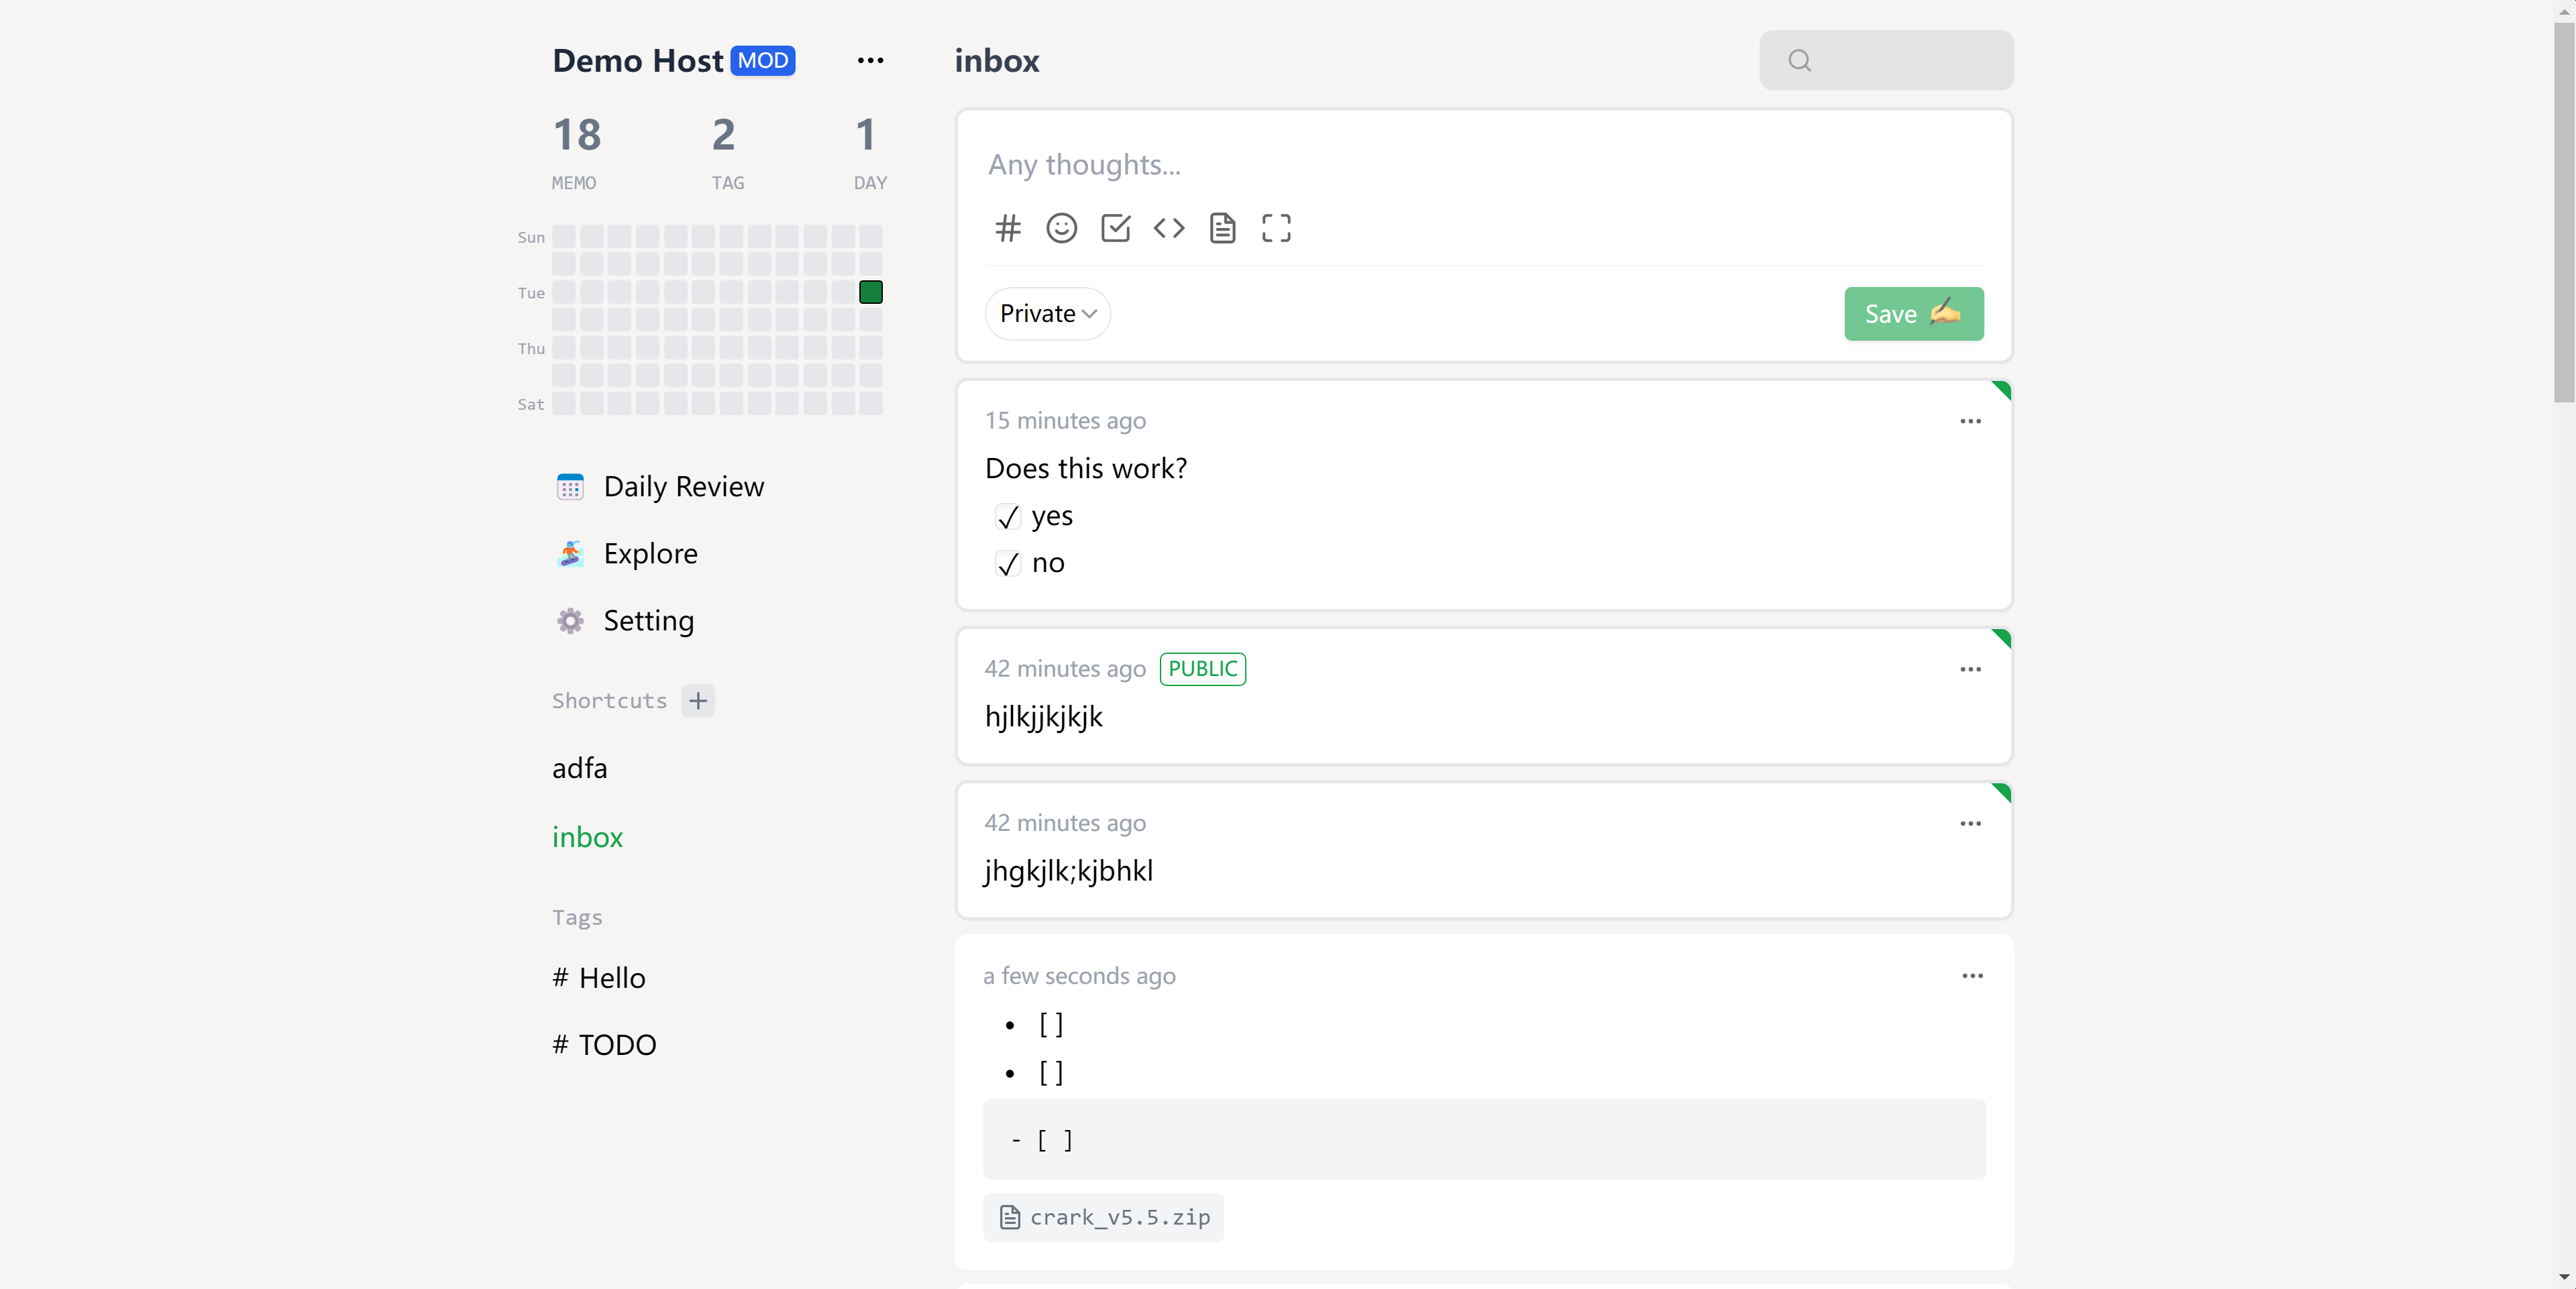Open the emoji picker
This screenshot has height=1289, width=2576.
point(1061,228)
